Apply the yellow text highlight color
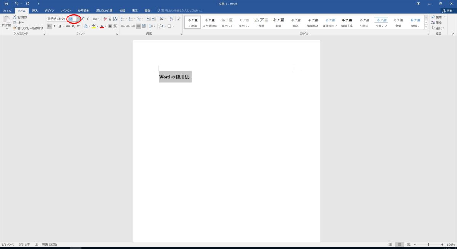 tap(93, 26)
